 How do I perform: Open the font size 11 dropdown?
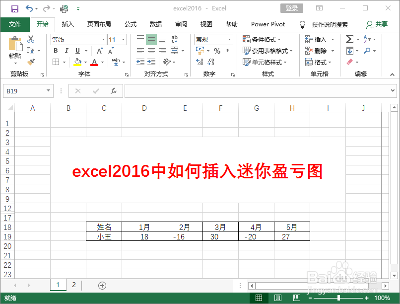[123, 40]
